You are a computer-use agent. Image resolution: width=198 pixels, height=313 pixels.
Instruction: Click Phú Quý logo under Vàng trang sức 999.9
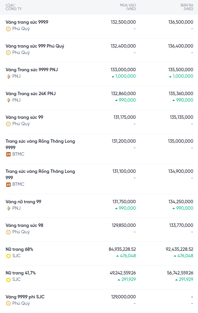click(8, 29)
